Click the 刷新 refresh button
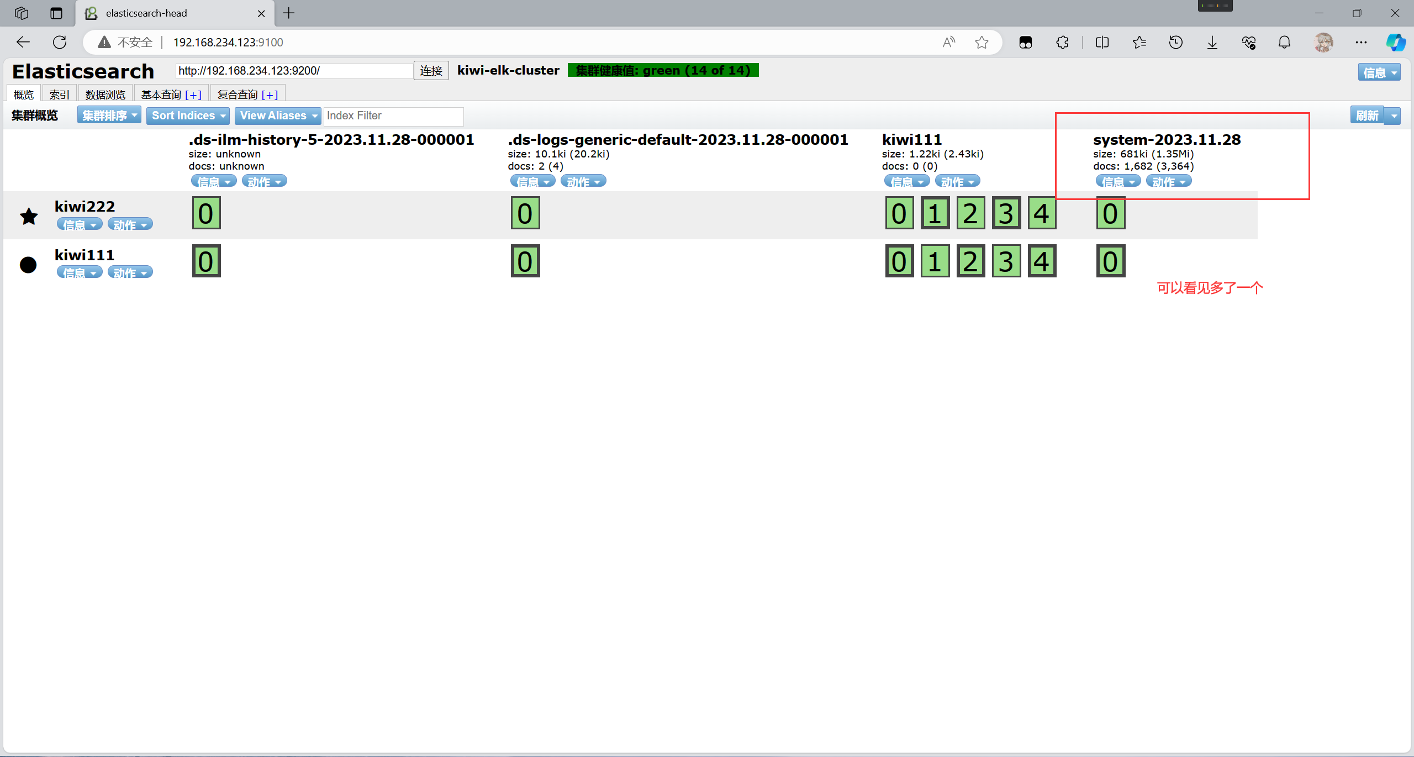This screenshot has height=757, width=1414. pos(1366,115)
